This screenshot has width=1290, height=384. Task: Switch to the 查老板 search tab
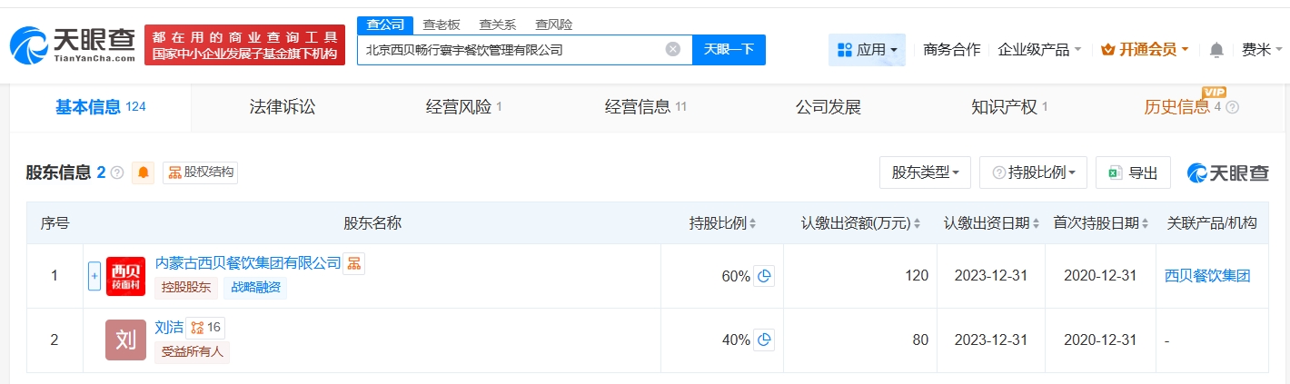click(x=442, y=25)
